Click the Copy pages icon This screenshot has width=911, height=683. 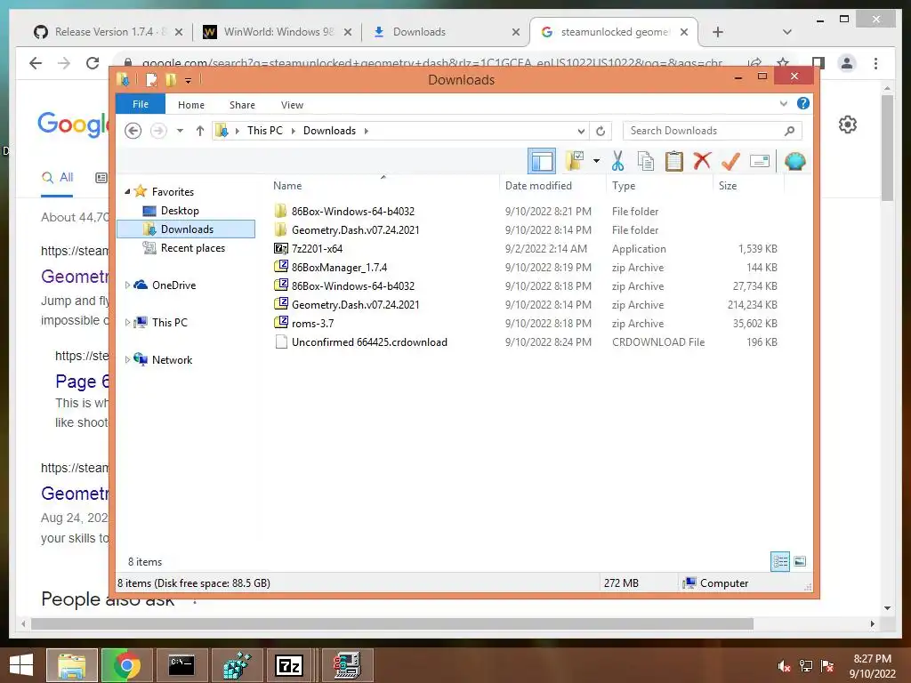click(x=646, y=161)
